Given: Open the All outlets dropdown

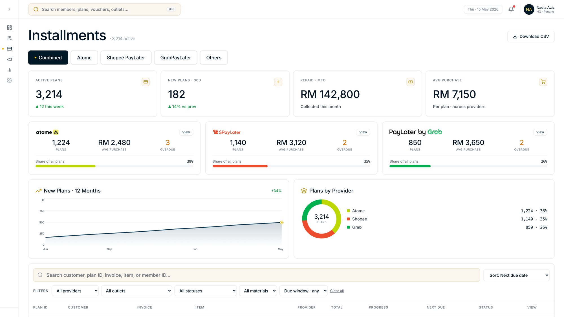Looking at the screenshot, I should (136, 291).
